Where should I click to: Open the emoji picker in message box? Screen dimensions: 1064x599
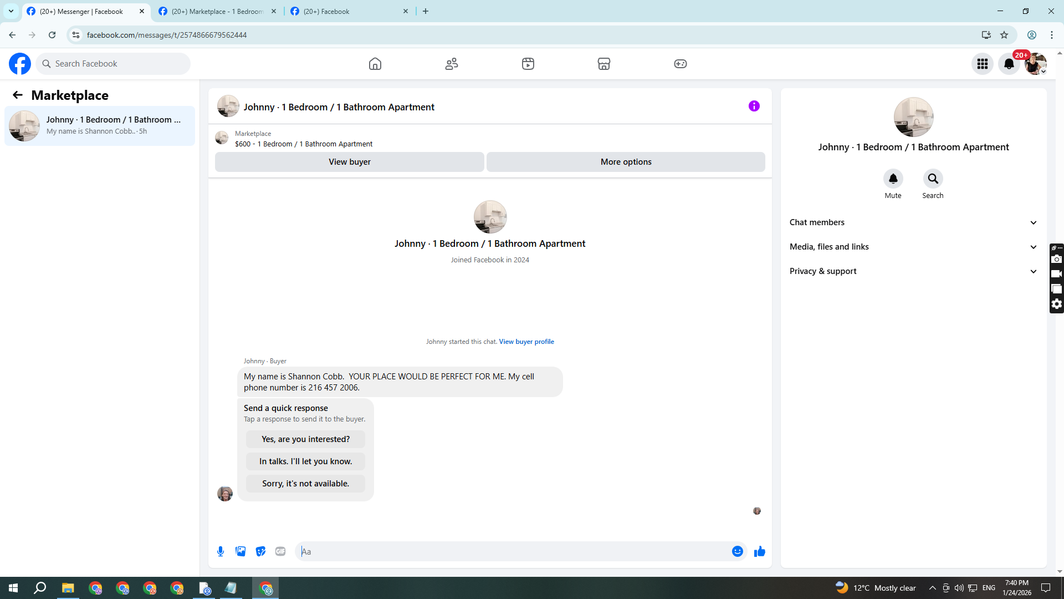point(737,551)
